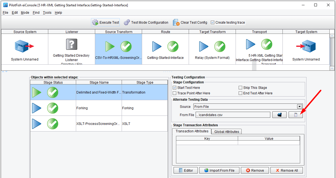Screen dimensions: 336x178
Task: Click the stage strip scroll down arrow
Action: pos(332,68)
